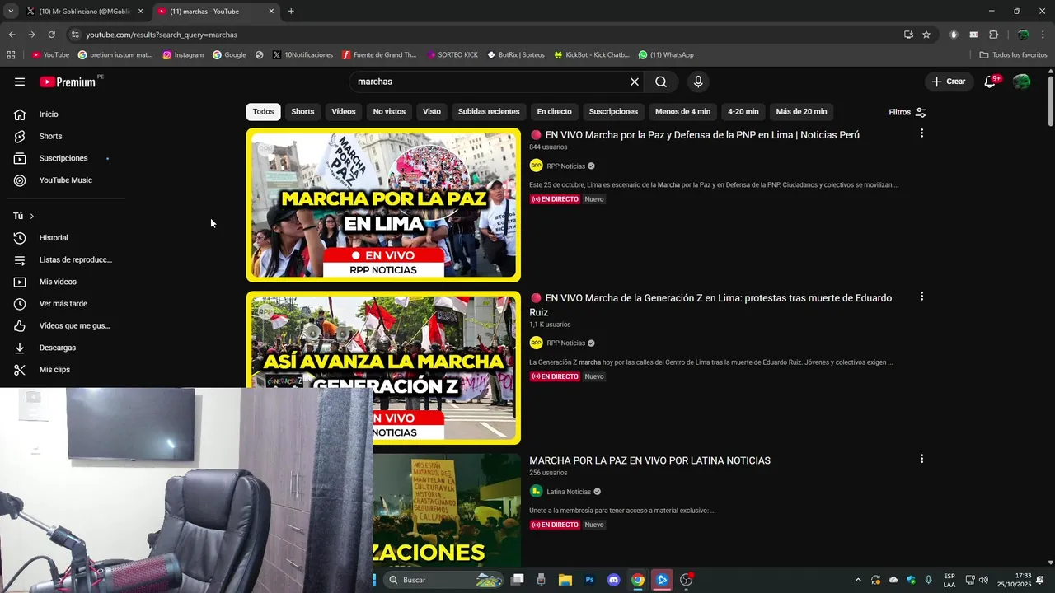Image resolution: width=1055 pixels, height=593 pixels.
Task: Open options menu for Latina Noticias video
Action: [x=921, y=459]
